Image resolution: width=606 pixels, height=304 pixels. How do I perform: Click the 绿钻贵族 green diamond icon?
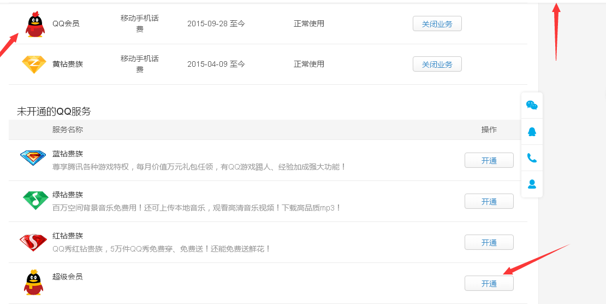[x=35, y=200]
